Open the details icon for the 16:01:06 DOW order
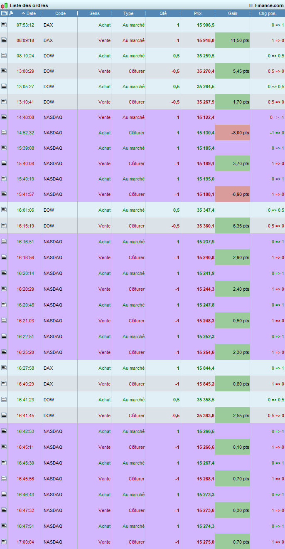285x549 pixels. (4, 210)
